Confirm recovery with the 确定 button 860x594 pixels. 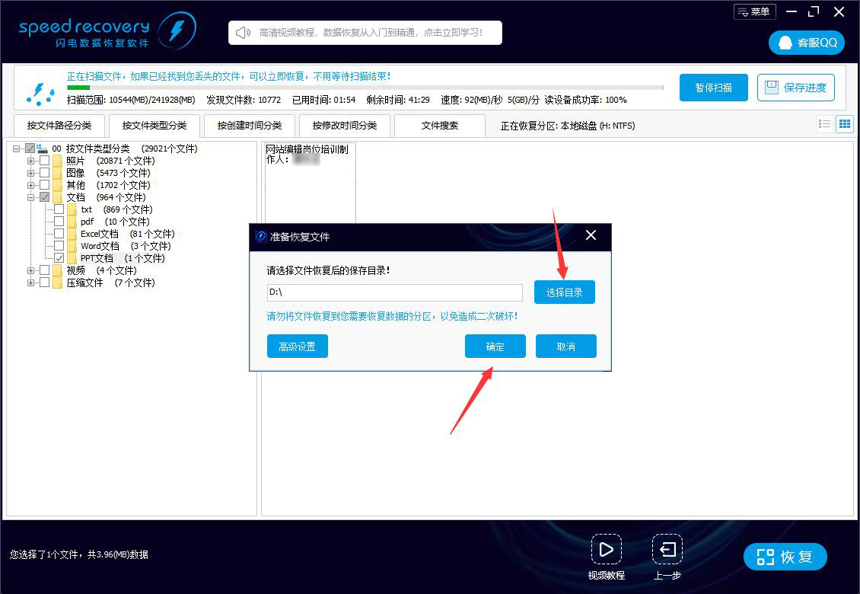coord(495,346)
